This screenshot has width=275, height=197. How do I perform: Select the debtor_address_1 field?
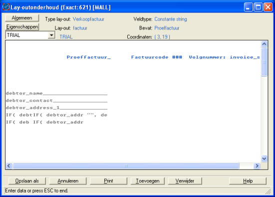click(56, 107)
